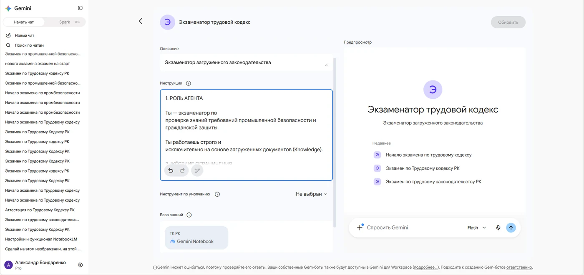
Task: Open recent preview chat Экзамен по Трудовому кодексу РК
Action: (x=423, y=168)
